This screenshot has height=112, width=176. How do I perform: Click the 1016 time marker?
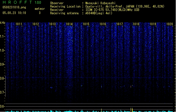tap(103, 24)
